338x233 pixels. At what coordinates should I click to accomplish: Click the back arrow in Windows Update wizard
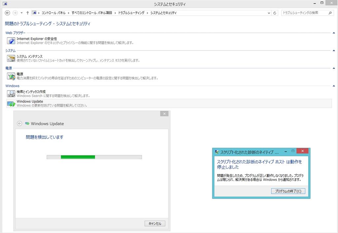click(x=19, y=124)
